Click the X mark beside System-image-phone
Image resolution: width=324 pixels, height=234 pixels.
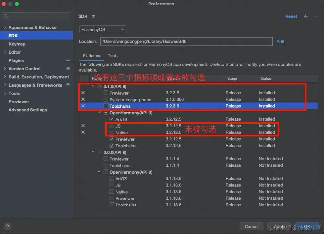83,100
